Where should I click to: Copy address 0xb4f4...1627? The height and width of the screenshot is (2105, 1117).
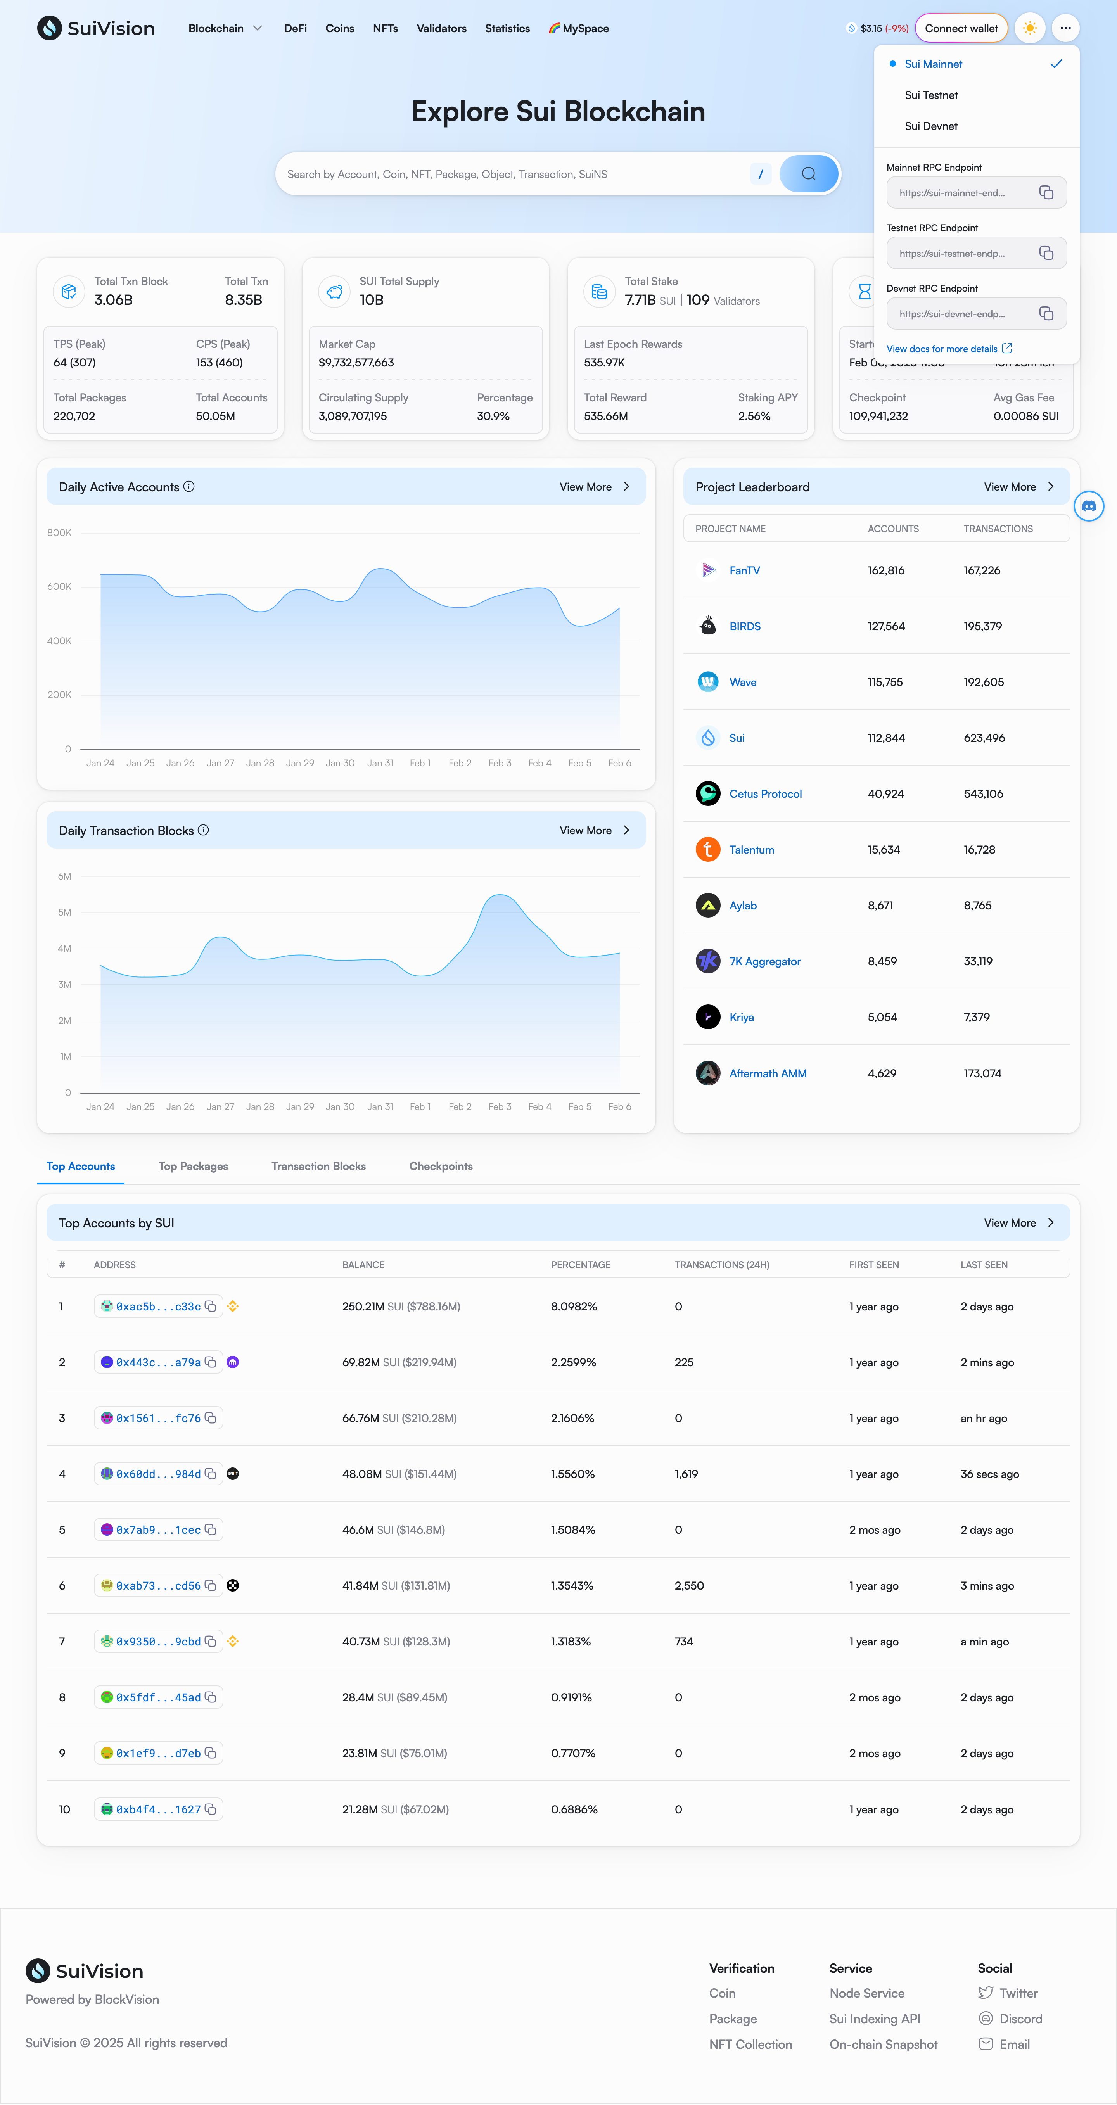210,1810
